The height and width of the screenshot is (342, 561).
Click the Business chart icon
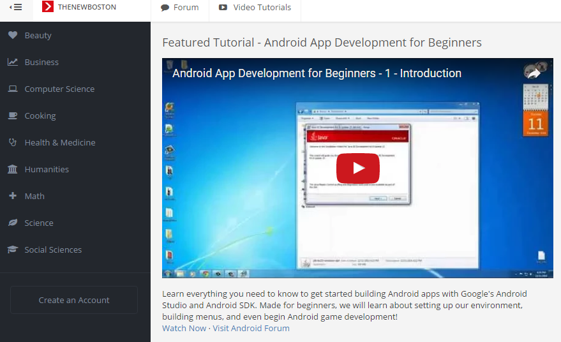click(x=13, y=62)
